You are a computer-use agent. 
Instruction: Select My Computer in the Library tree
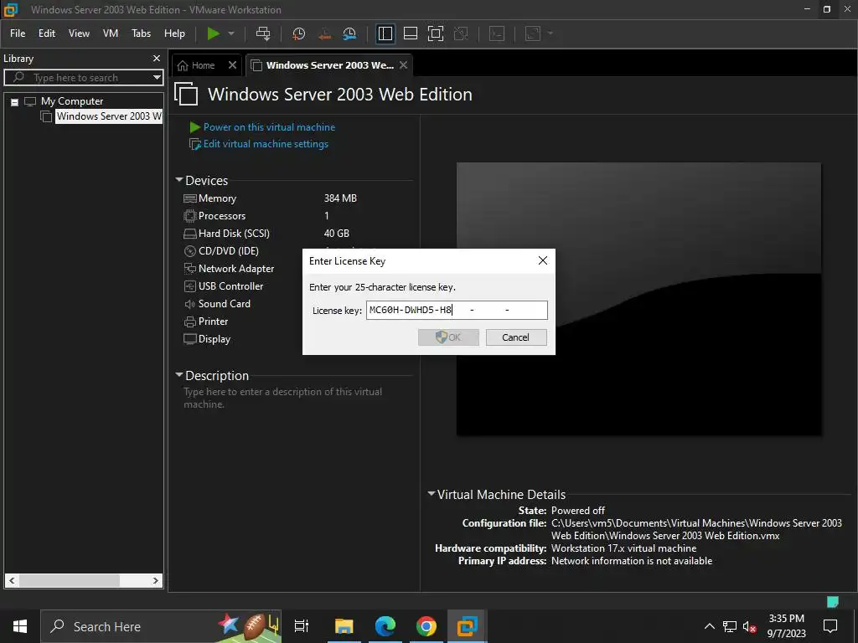[72, 101]
